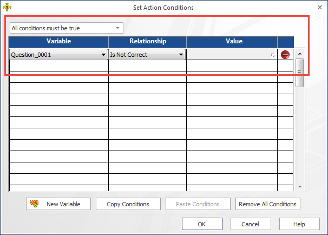Click the Value field of Question_0001 row

[x=232, y=55]
